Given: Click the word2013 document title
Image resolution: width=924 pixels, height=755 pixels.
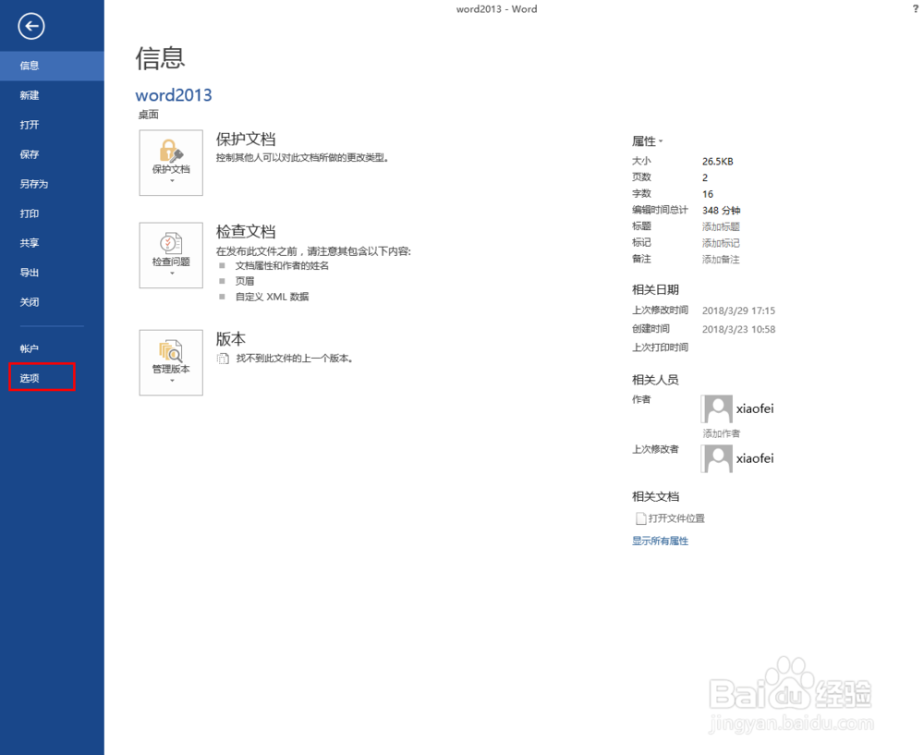Looking at the screenshot, I should click(173, 94).
